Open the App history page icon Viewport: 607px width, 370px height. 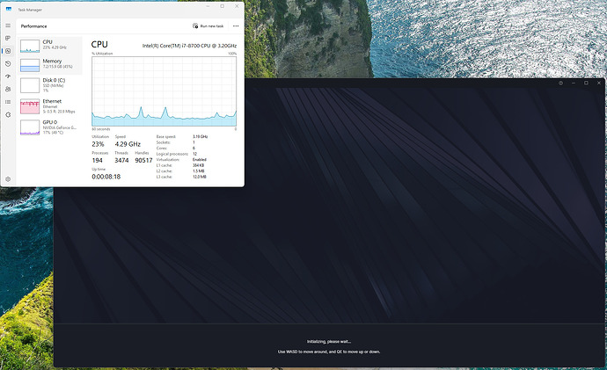pyautogui.click(x=8, y=63)
